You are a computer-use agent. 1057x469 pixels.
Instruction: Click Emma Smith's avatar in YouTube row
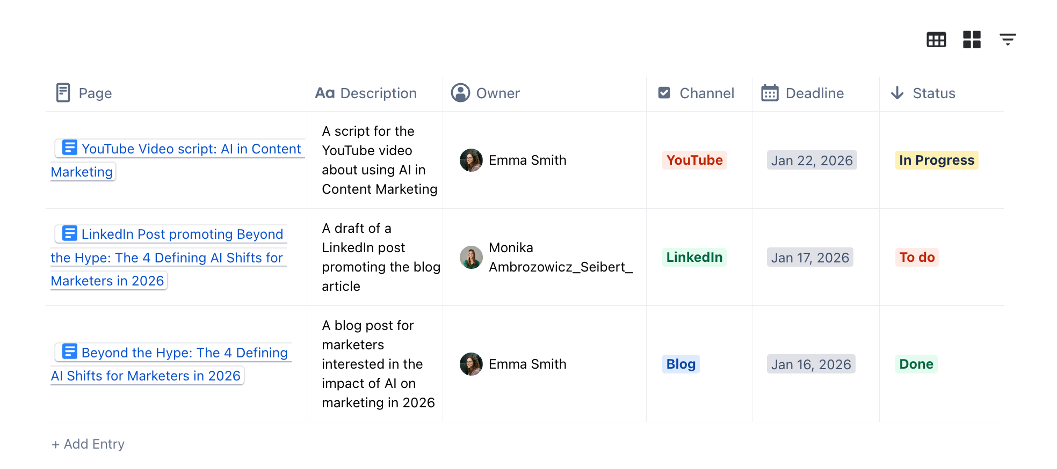471,160
